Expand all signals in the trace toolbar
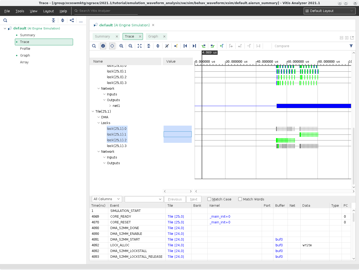This screenshot has height=270, width=359. point(158,46)
